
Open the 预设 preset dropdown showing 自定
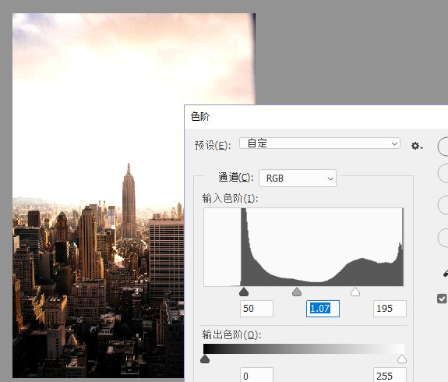point(319,143)
